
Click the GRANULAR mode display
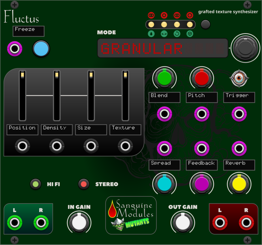(x=163, y=48)
